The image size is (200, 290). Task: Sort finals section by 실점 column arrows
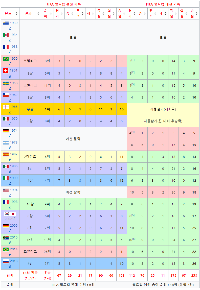pyautogui.click(x=114, y=13)
